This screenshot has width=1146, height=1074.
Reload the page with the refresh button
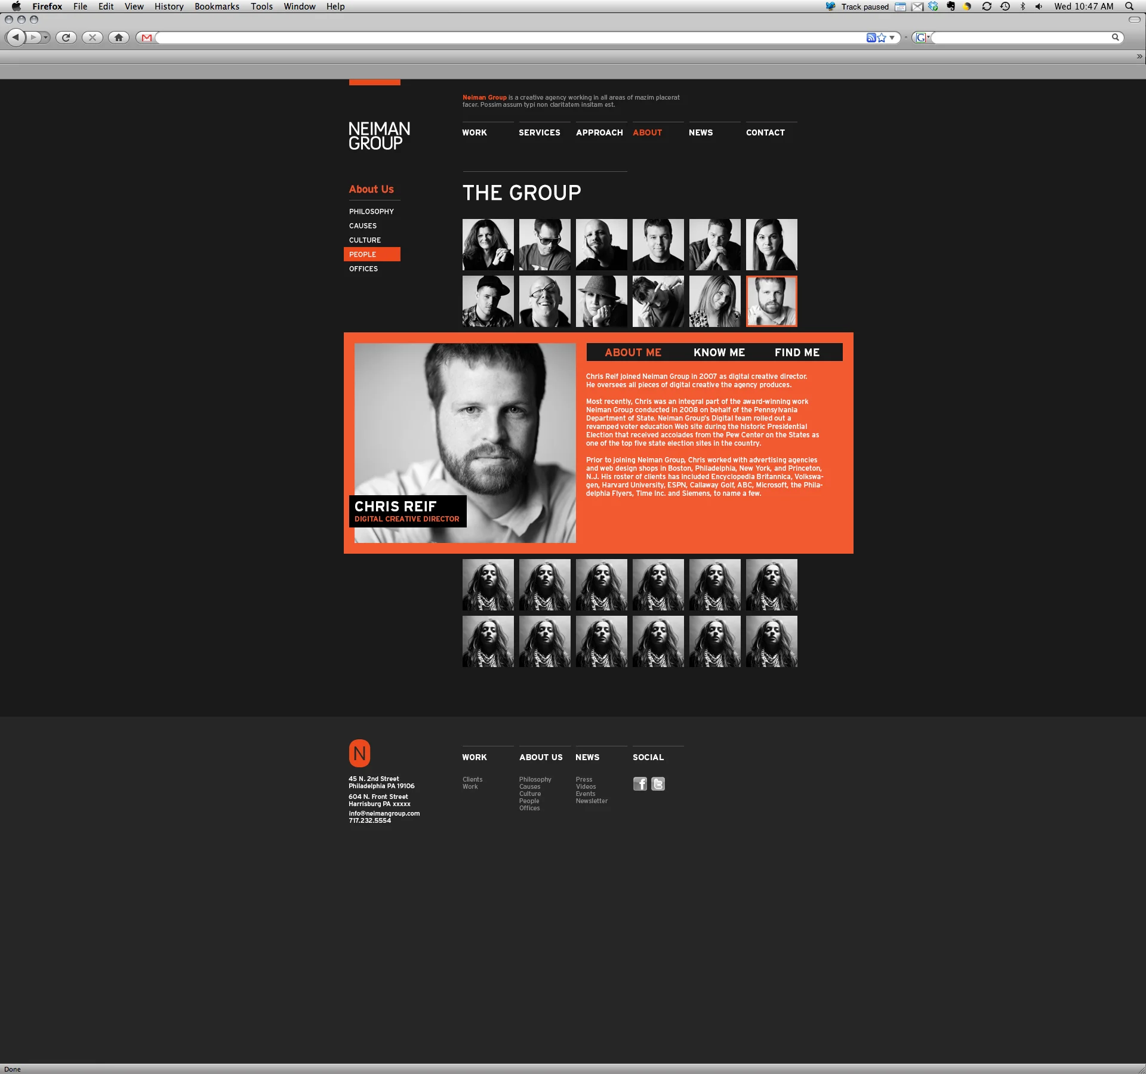coord(66,38)
